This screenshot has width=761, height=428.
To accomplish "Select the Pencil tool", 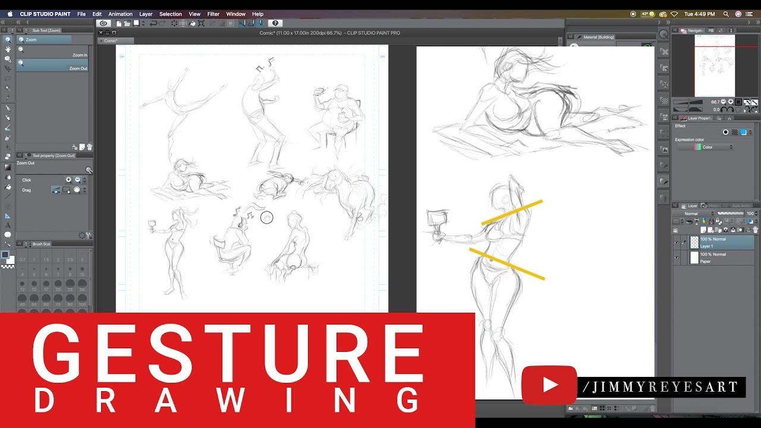I will tap(8, 118).
